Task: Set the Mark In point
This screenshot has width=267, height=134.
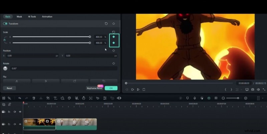Action: [226, 90]
